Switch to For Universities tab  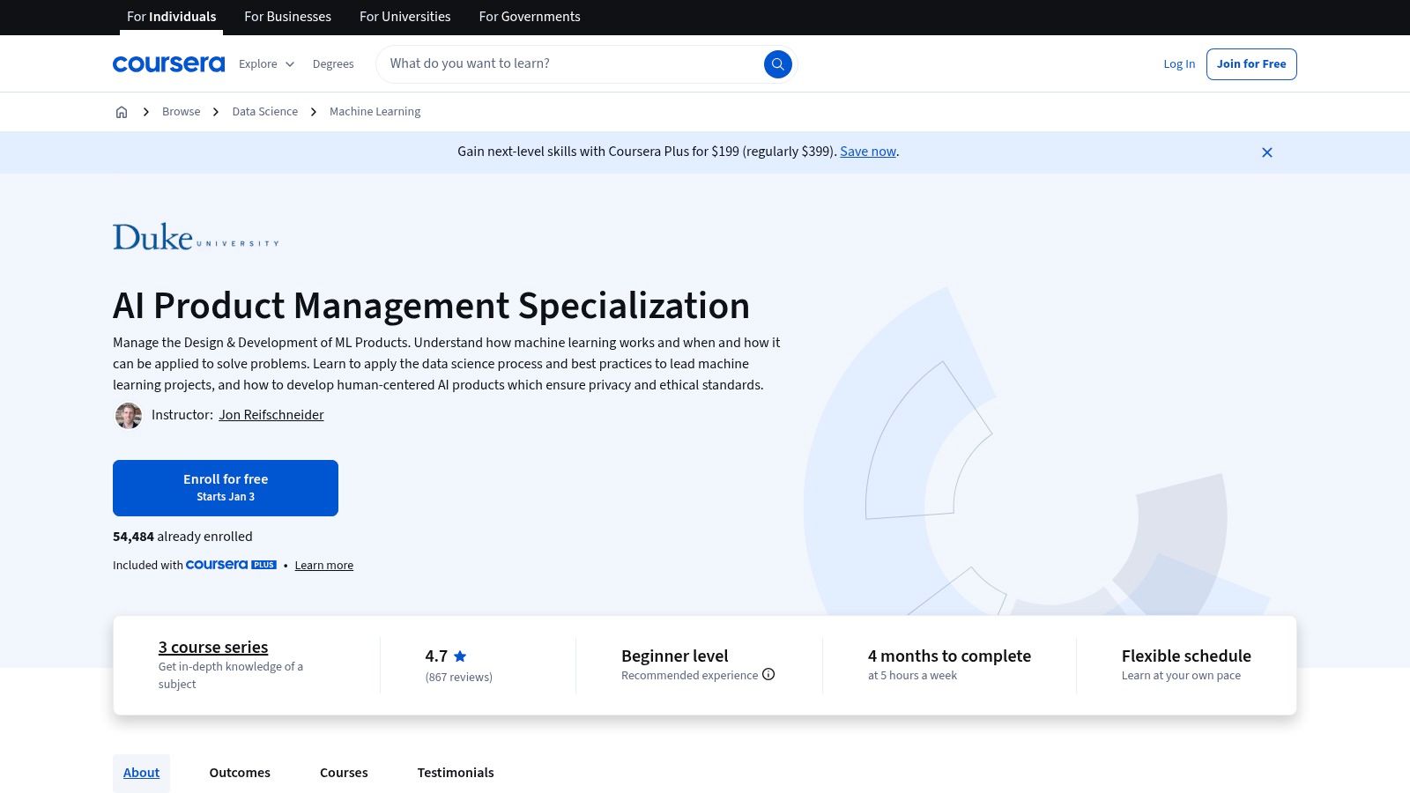tap(404, 17)
